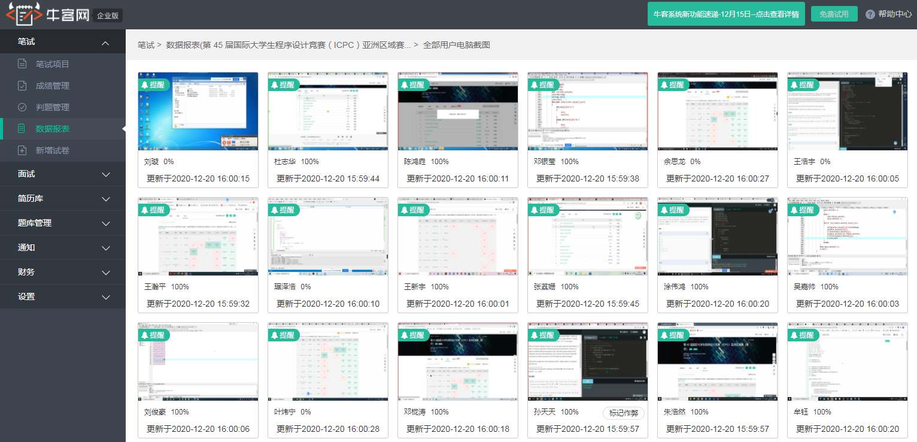Click 笔试项目 document icon in sidebar
Viewport: 917px width, 442px height.
(22, 64)
